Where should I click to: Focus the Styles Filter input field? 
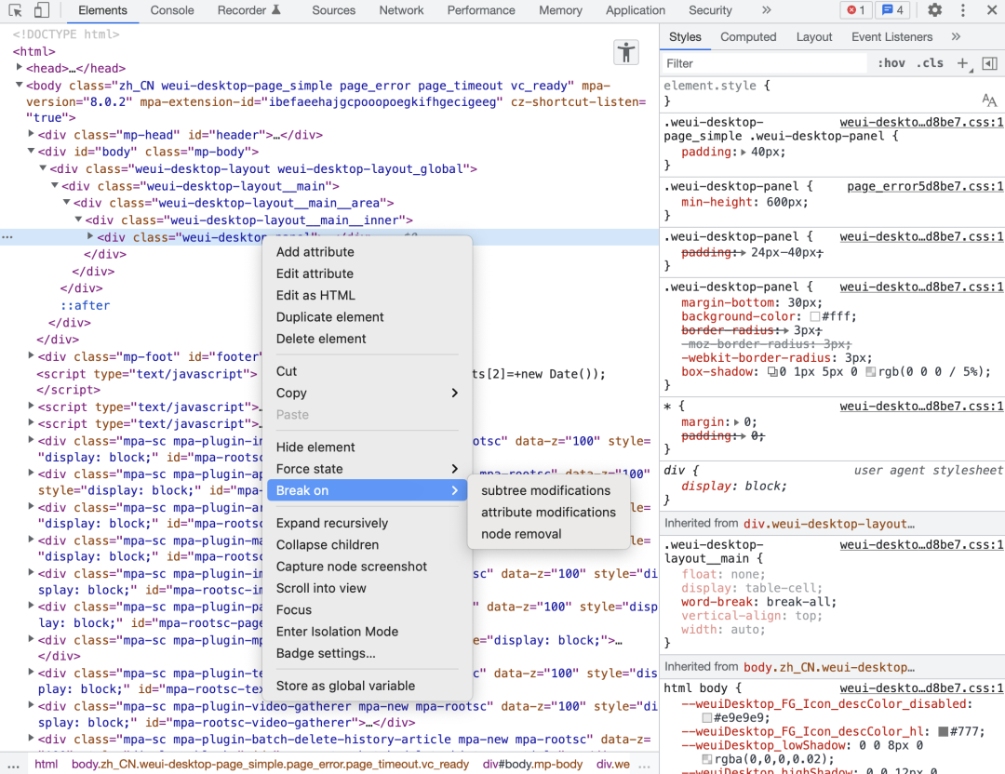click(766, 62)
